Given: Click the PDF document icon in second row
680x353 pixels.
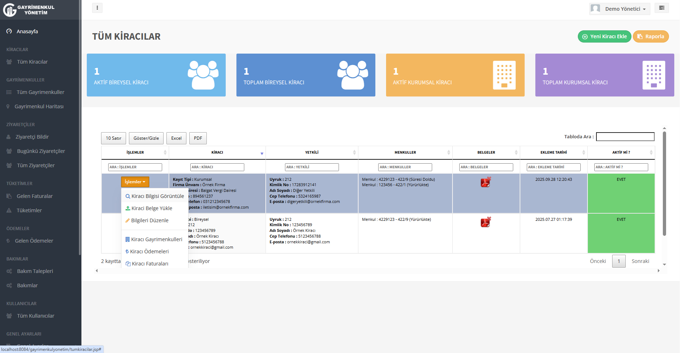Looking at the screenshot, I should pyautogui.click(x=485, y=222).
